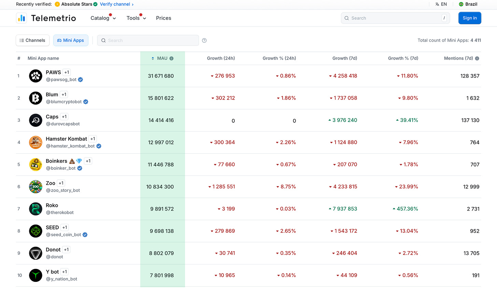This screenshot has width=497, height=289.
Task: Open the SEED app avatar
Action: point(35,231)
